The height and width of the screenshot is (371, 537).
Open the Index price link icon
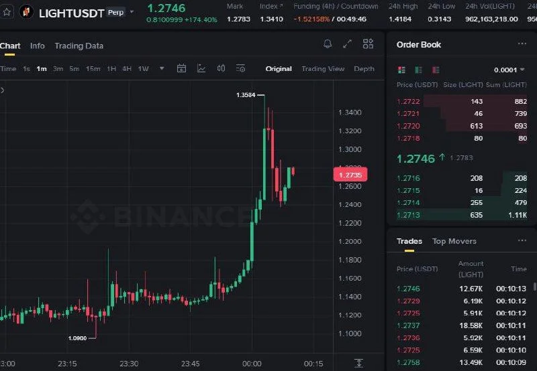click(x=281, y=6)
